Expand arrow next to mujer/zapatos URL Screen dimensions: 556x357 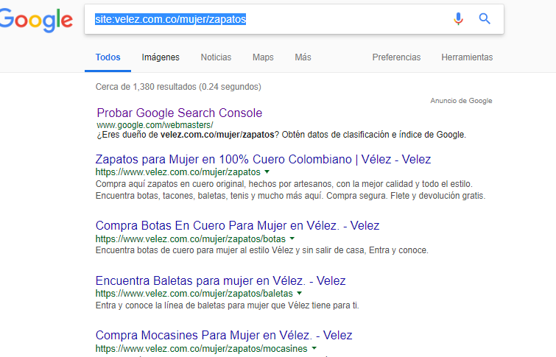pos(267,172)
